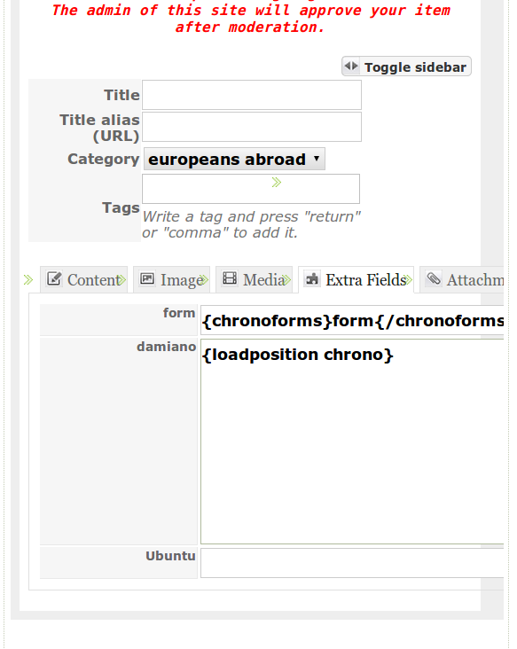Toggle the sidebar button

[x=406, y=66]
